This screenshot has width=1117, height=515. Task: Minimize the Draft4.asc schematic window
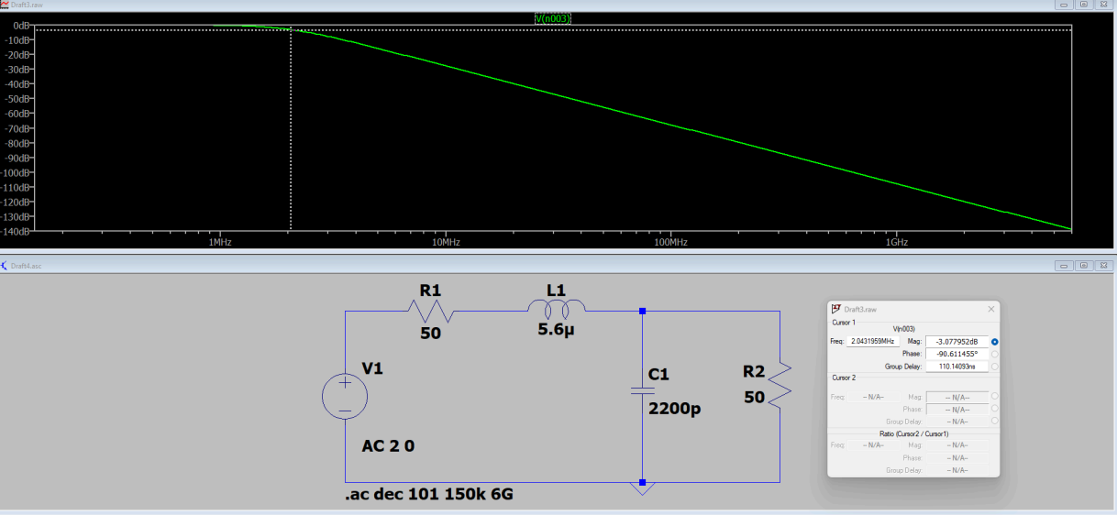[x=1064, y=265]
